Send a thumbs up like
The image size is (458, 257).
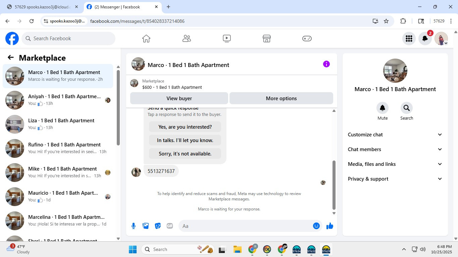point(330,226)
